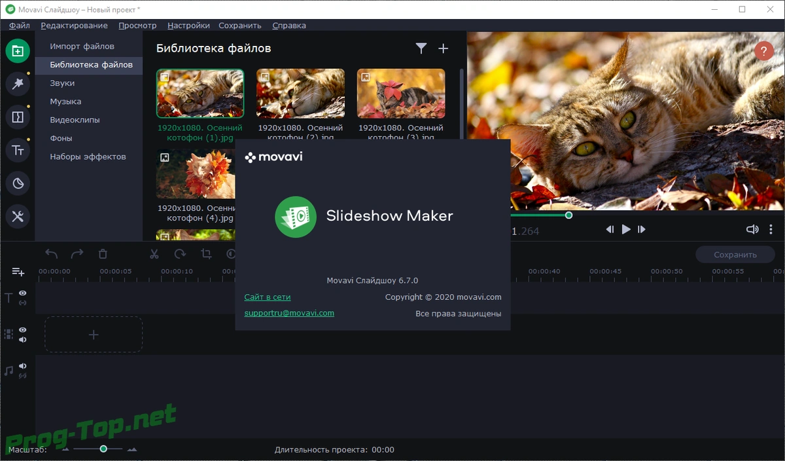Select Библиотека файлов in the sidebar
The height and width of the screenshot is (461, 785).
(88, 65)
